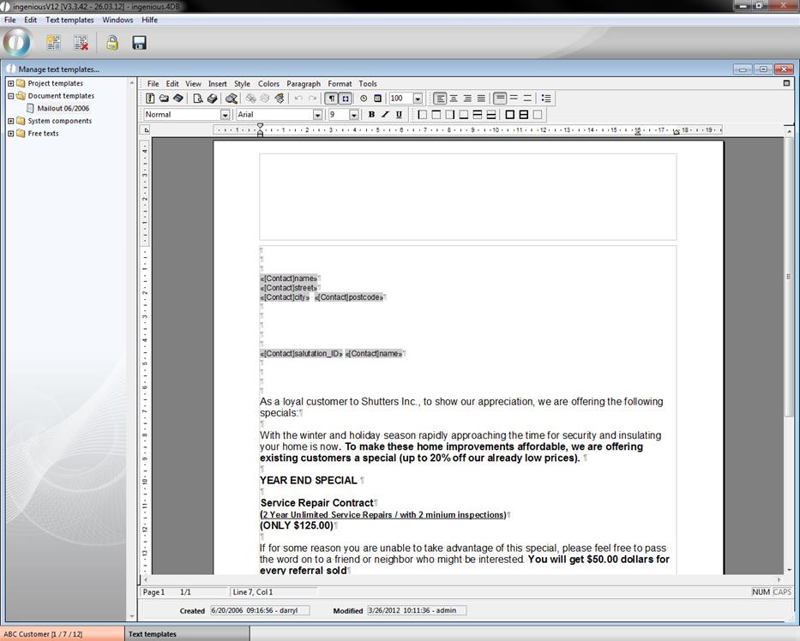Click the new template icon
This screenshot has height=641, width=800.
point(53,42)
